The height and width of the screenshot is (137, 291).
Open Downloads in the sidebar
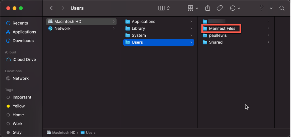pyautogui.click(x=23, y=41)
